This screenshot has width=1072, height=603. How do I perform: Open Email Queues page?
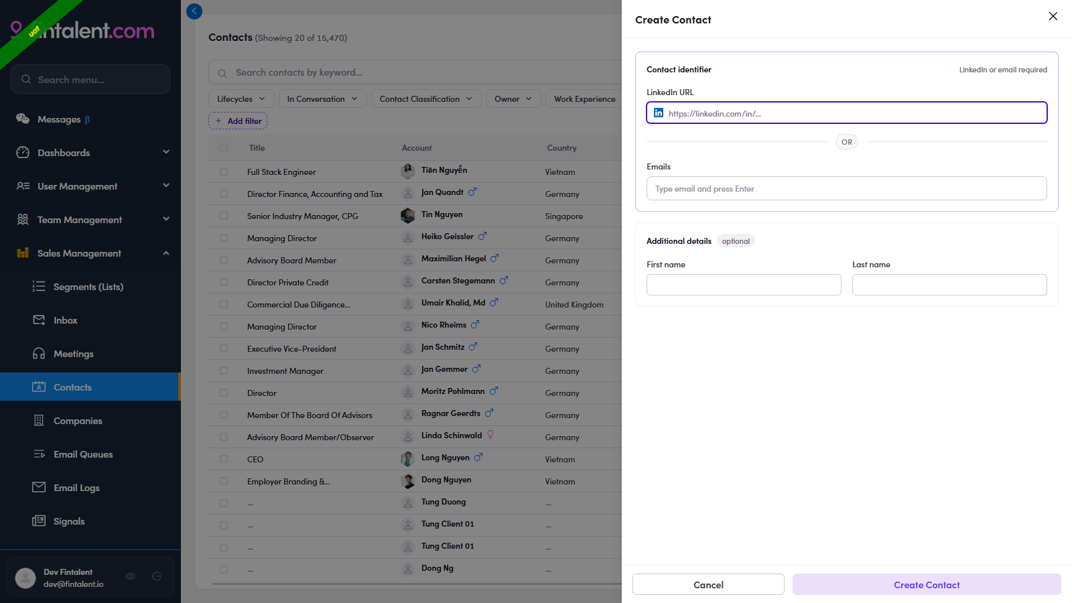point(83,454)
